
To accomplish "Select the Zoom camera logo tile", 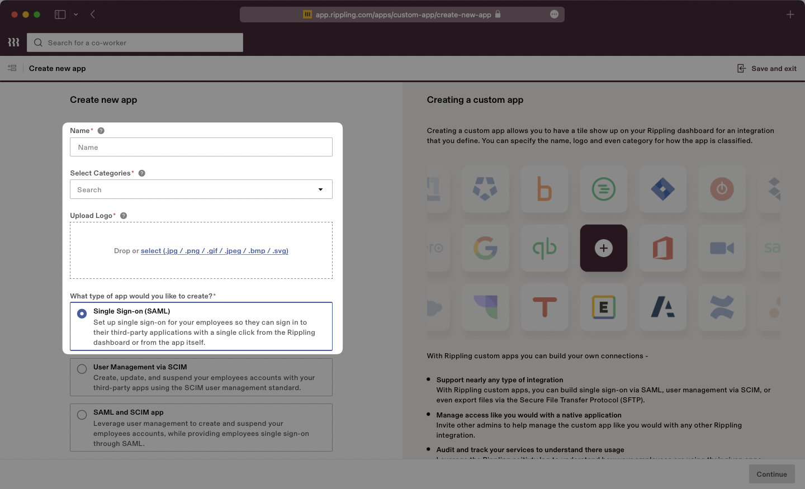I will (x=722, y=248).
